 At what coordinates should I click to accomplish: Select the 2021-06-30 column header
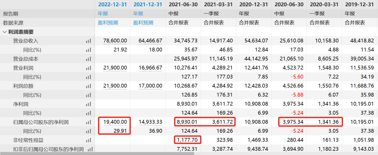pos(183,5)
